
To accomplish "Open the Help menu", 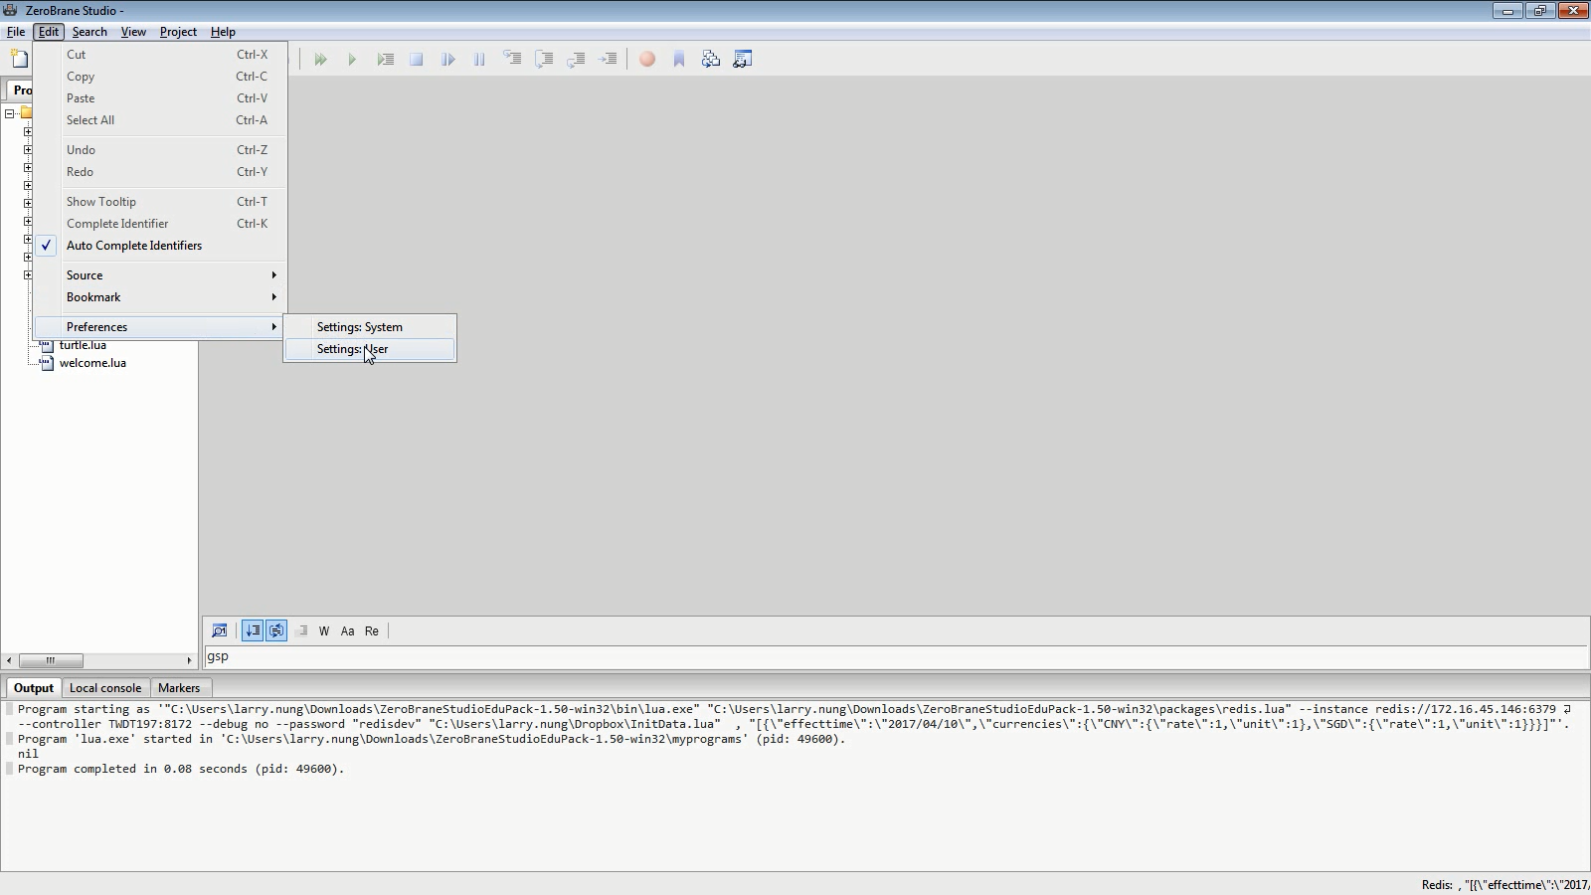I will (x=223, y=32).
